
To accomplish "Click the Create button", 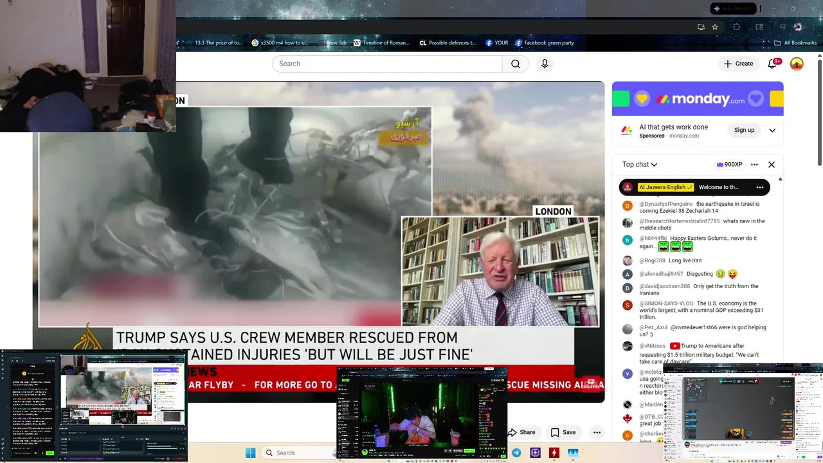I will click(738, 64).
